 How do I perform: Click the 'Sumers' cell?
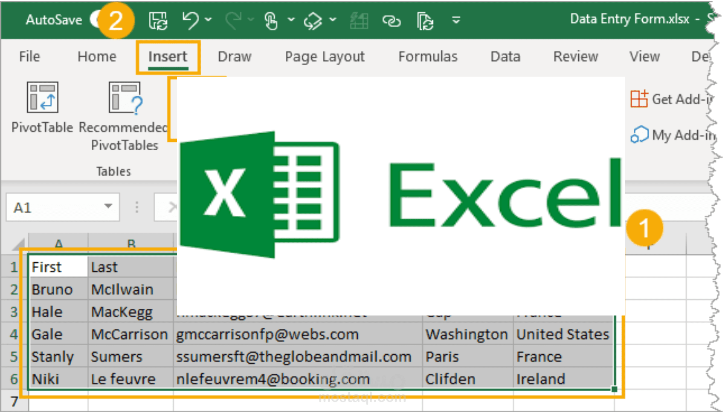(131, 357)
